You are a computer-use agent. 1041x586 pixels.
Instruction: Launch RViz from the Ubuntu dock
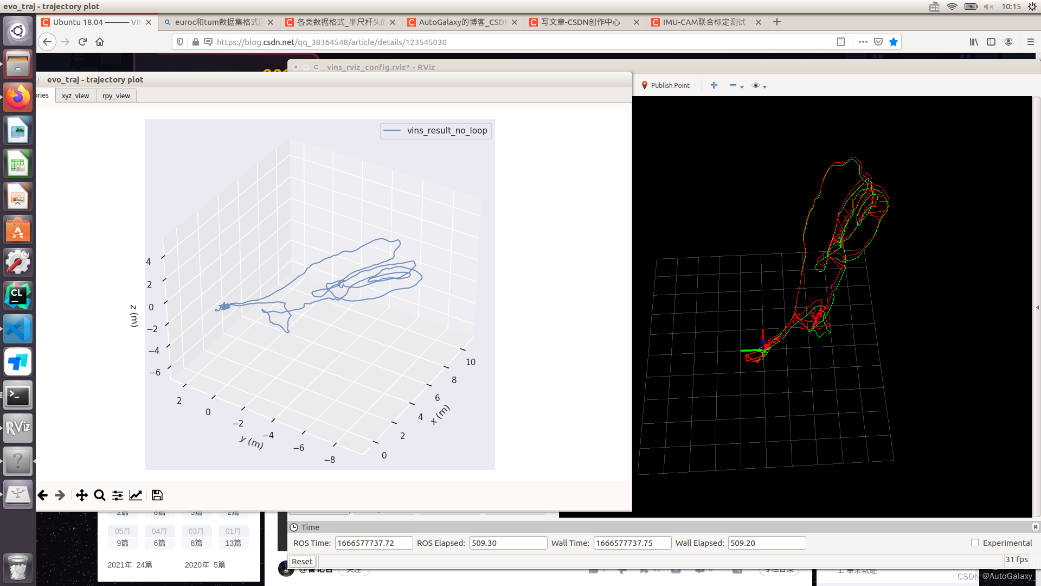point(18,428)
